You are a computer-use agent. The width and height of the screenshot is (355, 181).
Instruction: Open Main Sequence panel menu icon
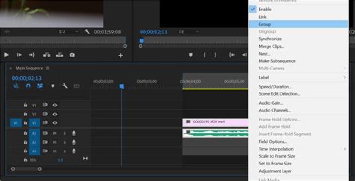tap(47, 68)
